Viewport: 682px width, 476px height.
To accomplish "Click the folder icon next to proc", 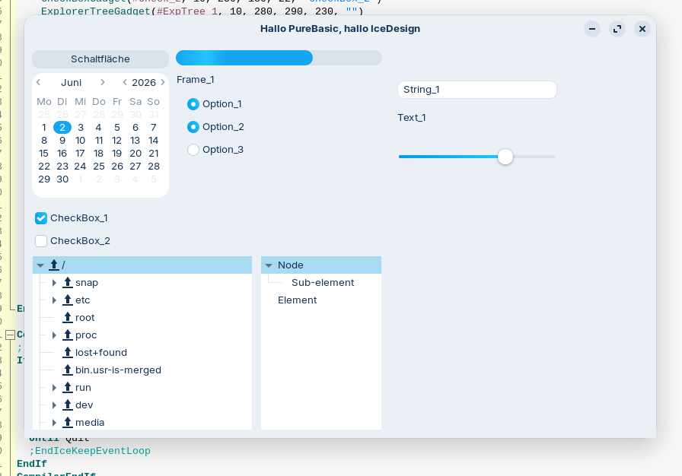I will (68, 335).
